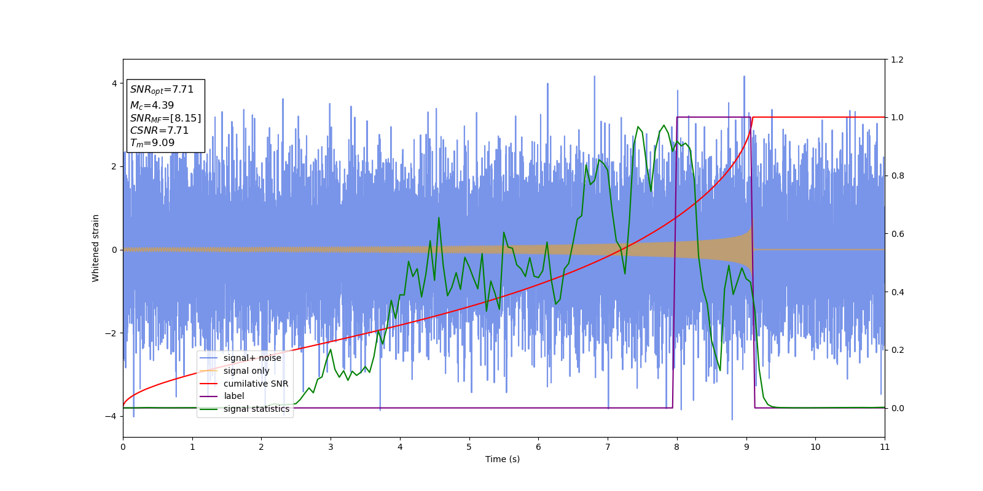Image resolution: width=983 pixels, height=491 pixels.
Task: Click the red line sample for cumilative SNR
Action: 209,384
